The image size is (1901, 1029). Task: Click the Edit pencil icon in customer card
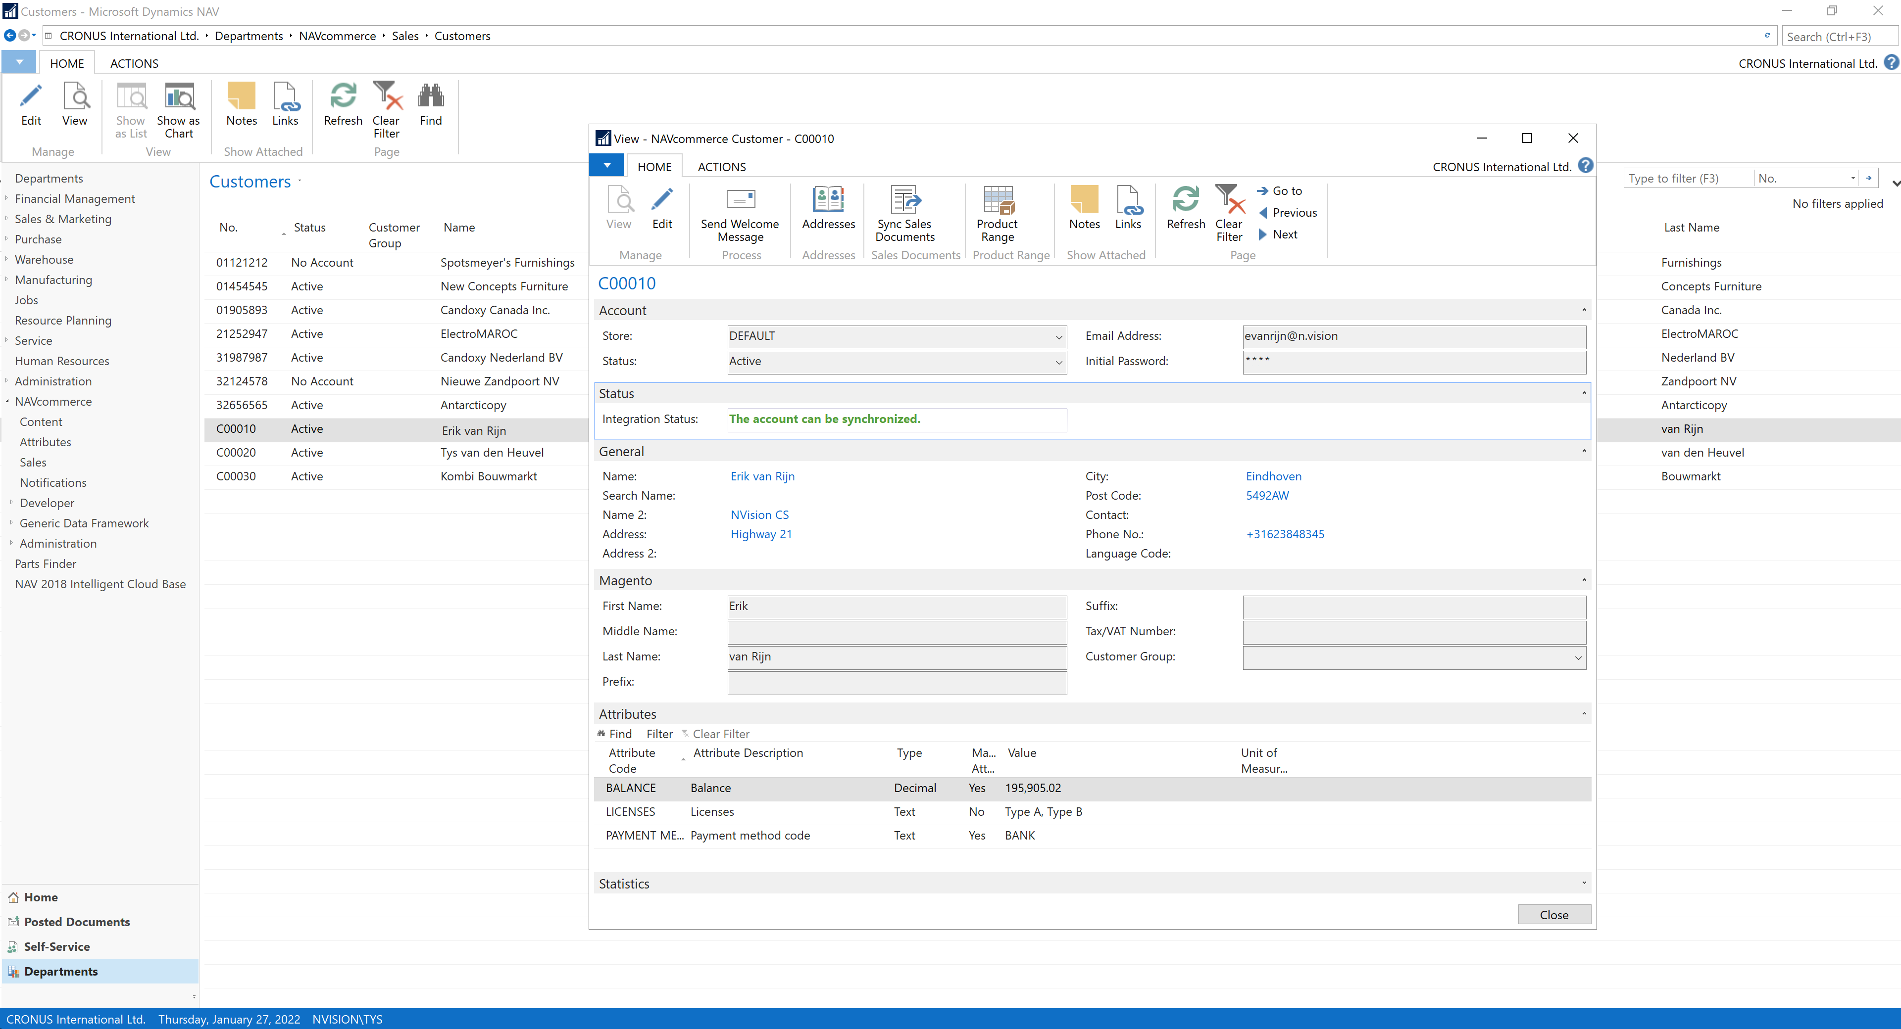(662, 200)
